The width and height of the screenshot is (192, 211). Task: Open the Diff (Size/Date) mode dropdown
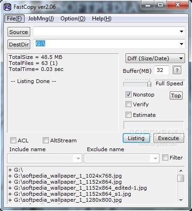(155, 58)
